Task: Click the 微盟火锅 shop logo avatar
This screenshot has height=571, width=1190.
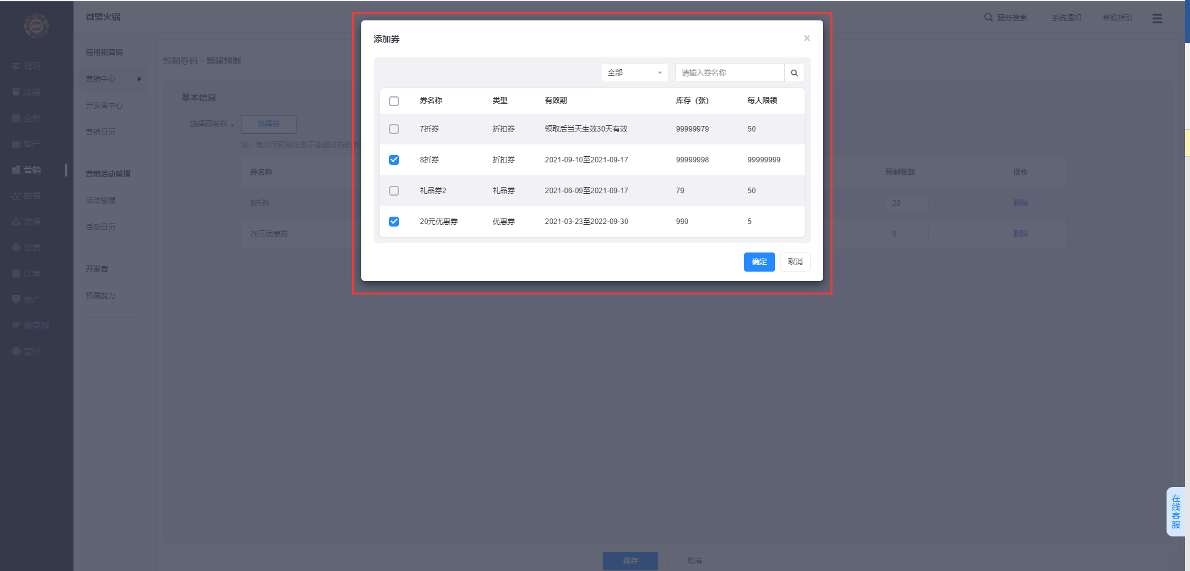Action: [x=36, y=26]
